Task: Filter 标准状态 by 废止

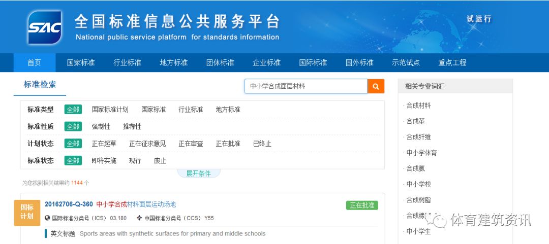Action: pos(160,161)
